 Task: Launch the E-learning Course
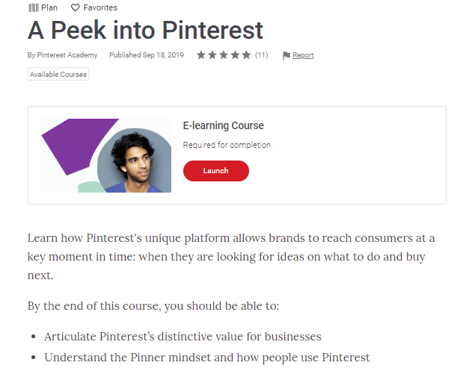coord(216,171)
